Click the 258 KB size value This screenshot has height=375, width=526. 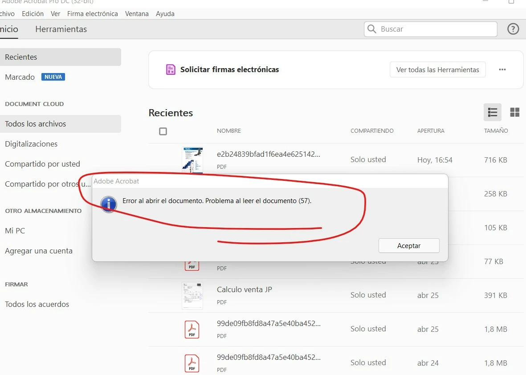(495, 194)
